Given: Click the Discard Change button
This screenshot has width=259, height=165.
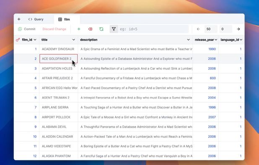Looking at the screenshot, I should point(54,29).
